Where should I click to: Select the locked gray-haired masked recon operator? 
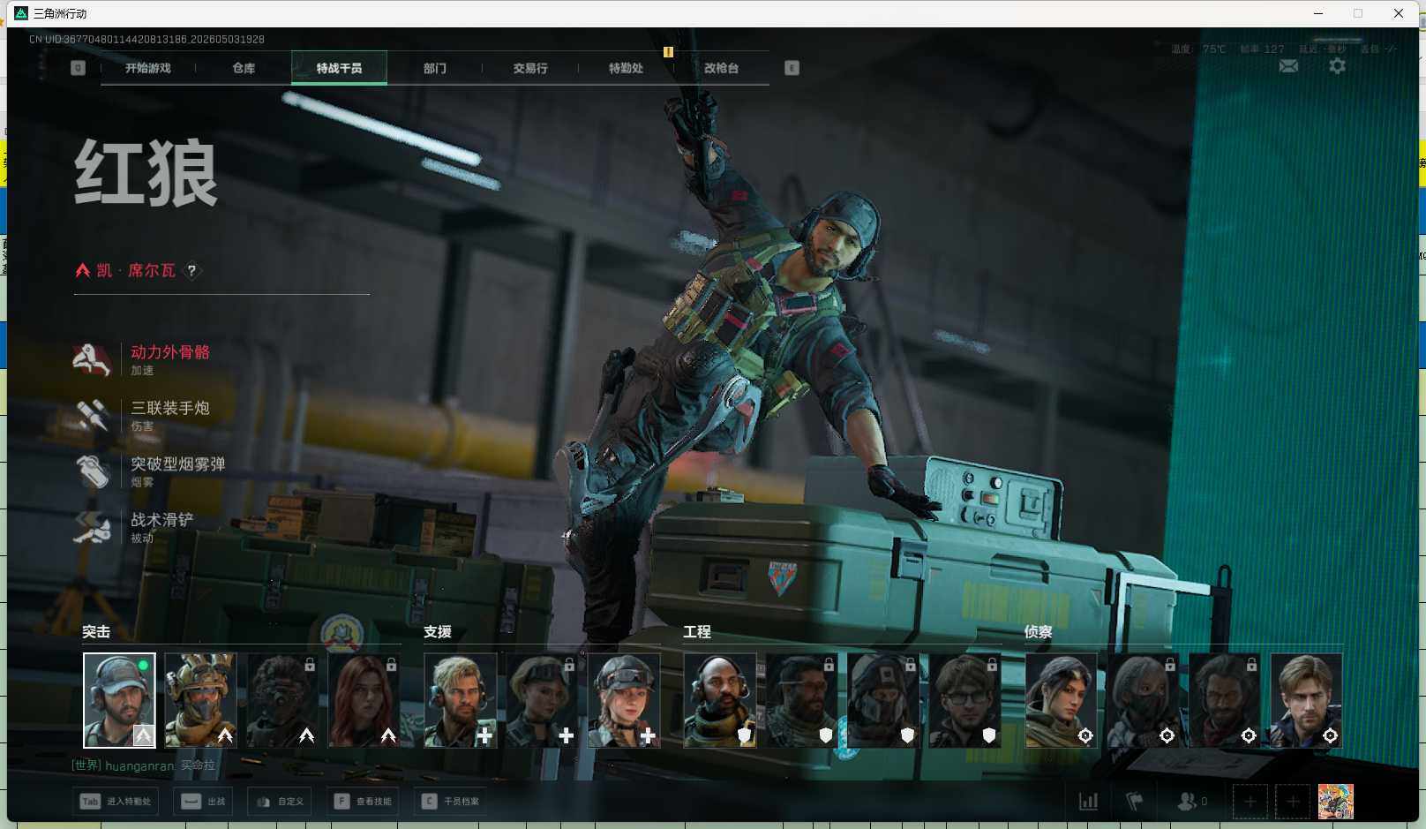click(1143, 700)
